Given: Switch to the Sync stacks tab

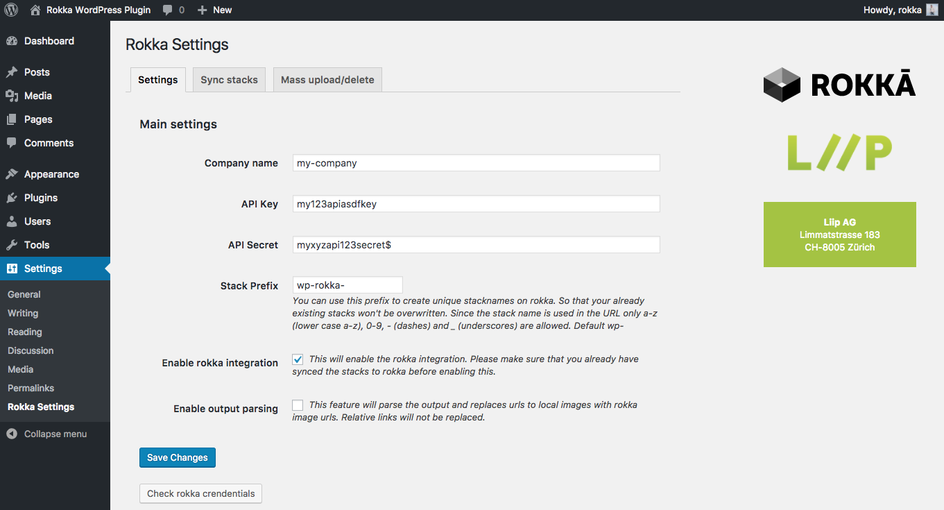Looking at the screenshot, I should pos(229,80).
